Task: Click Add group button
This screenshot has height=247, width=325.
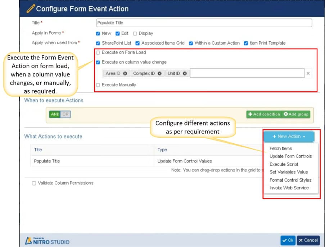Action: [296, 114]
